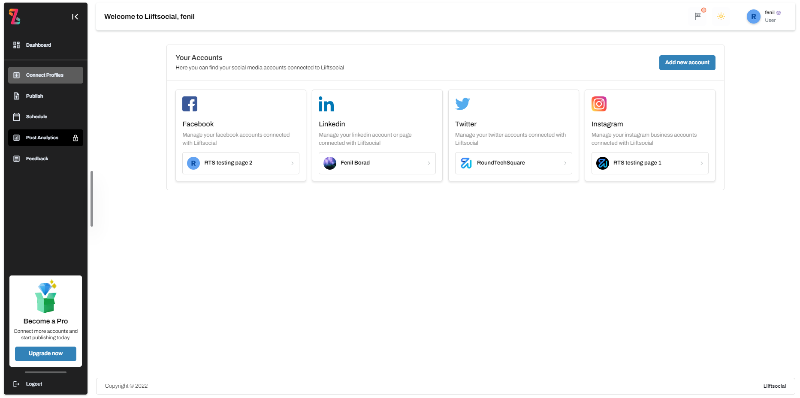Open the flag notifications toggle
Image resolution: width=800 pixels, height=398 pixels.
click(x=697, y=16)
